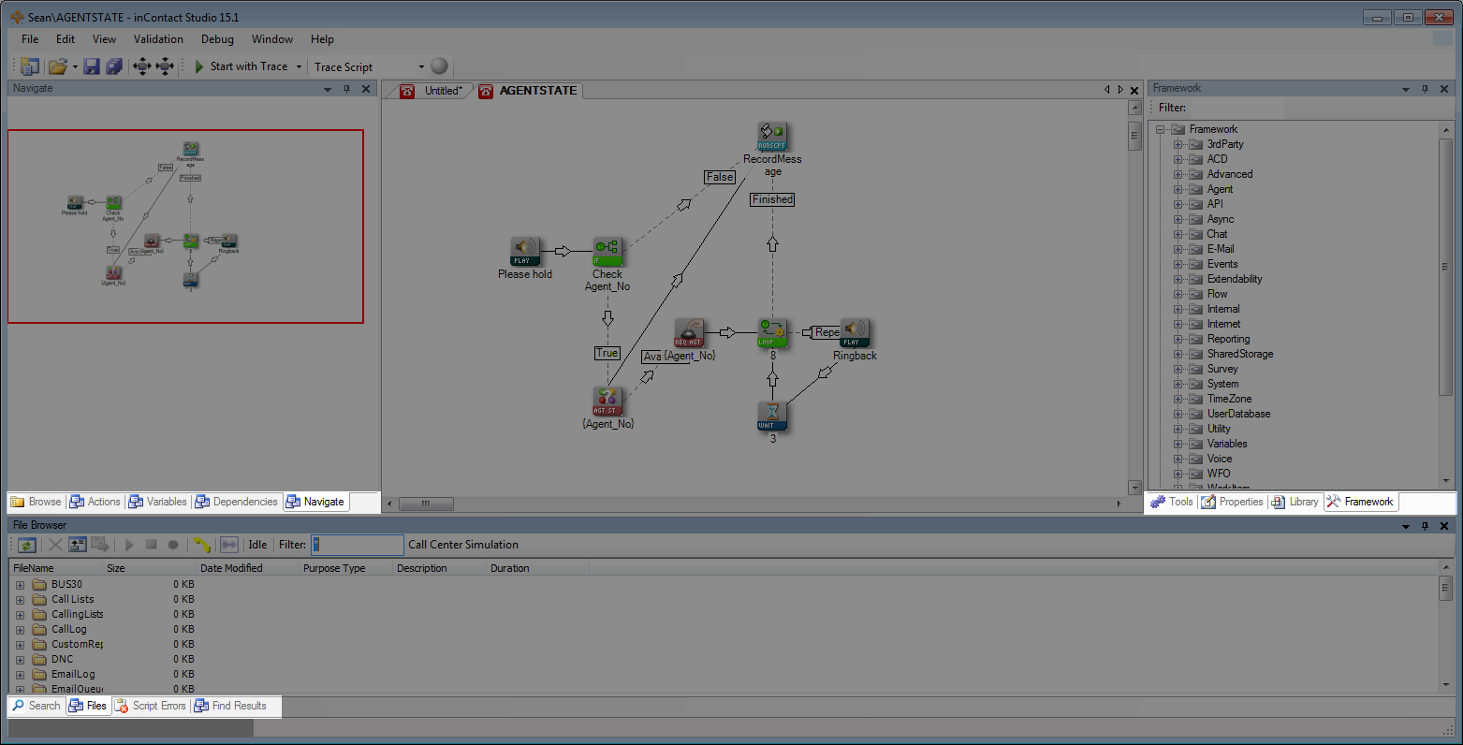
Task: Select the RecordMessage RUNSCPT action icon
Action: tap(772, 137)
